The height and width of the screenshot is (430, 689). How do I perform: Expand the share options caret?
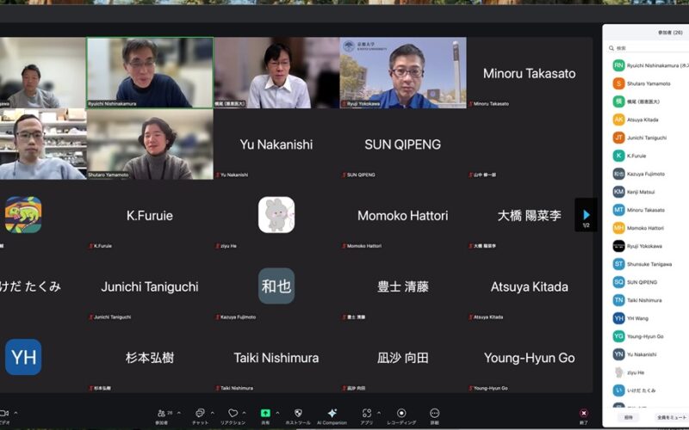pyautogui.click(x=276, y=413)
